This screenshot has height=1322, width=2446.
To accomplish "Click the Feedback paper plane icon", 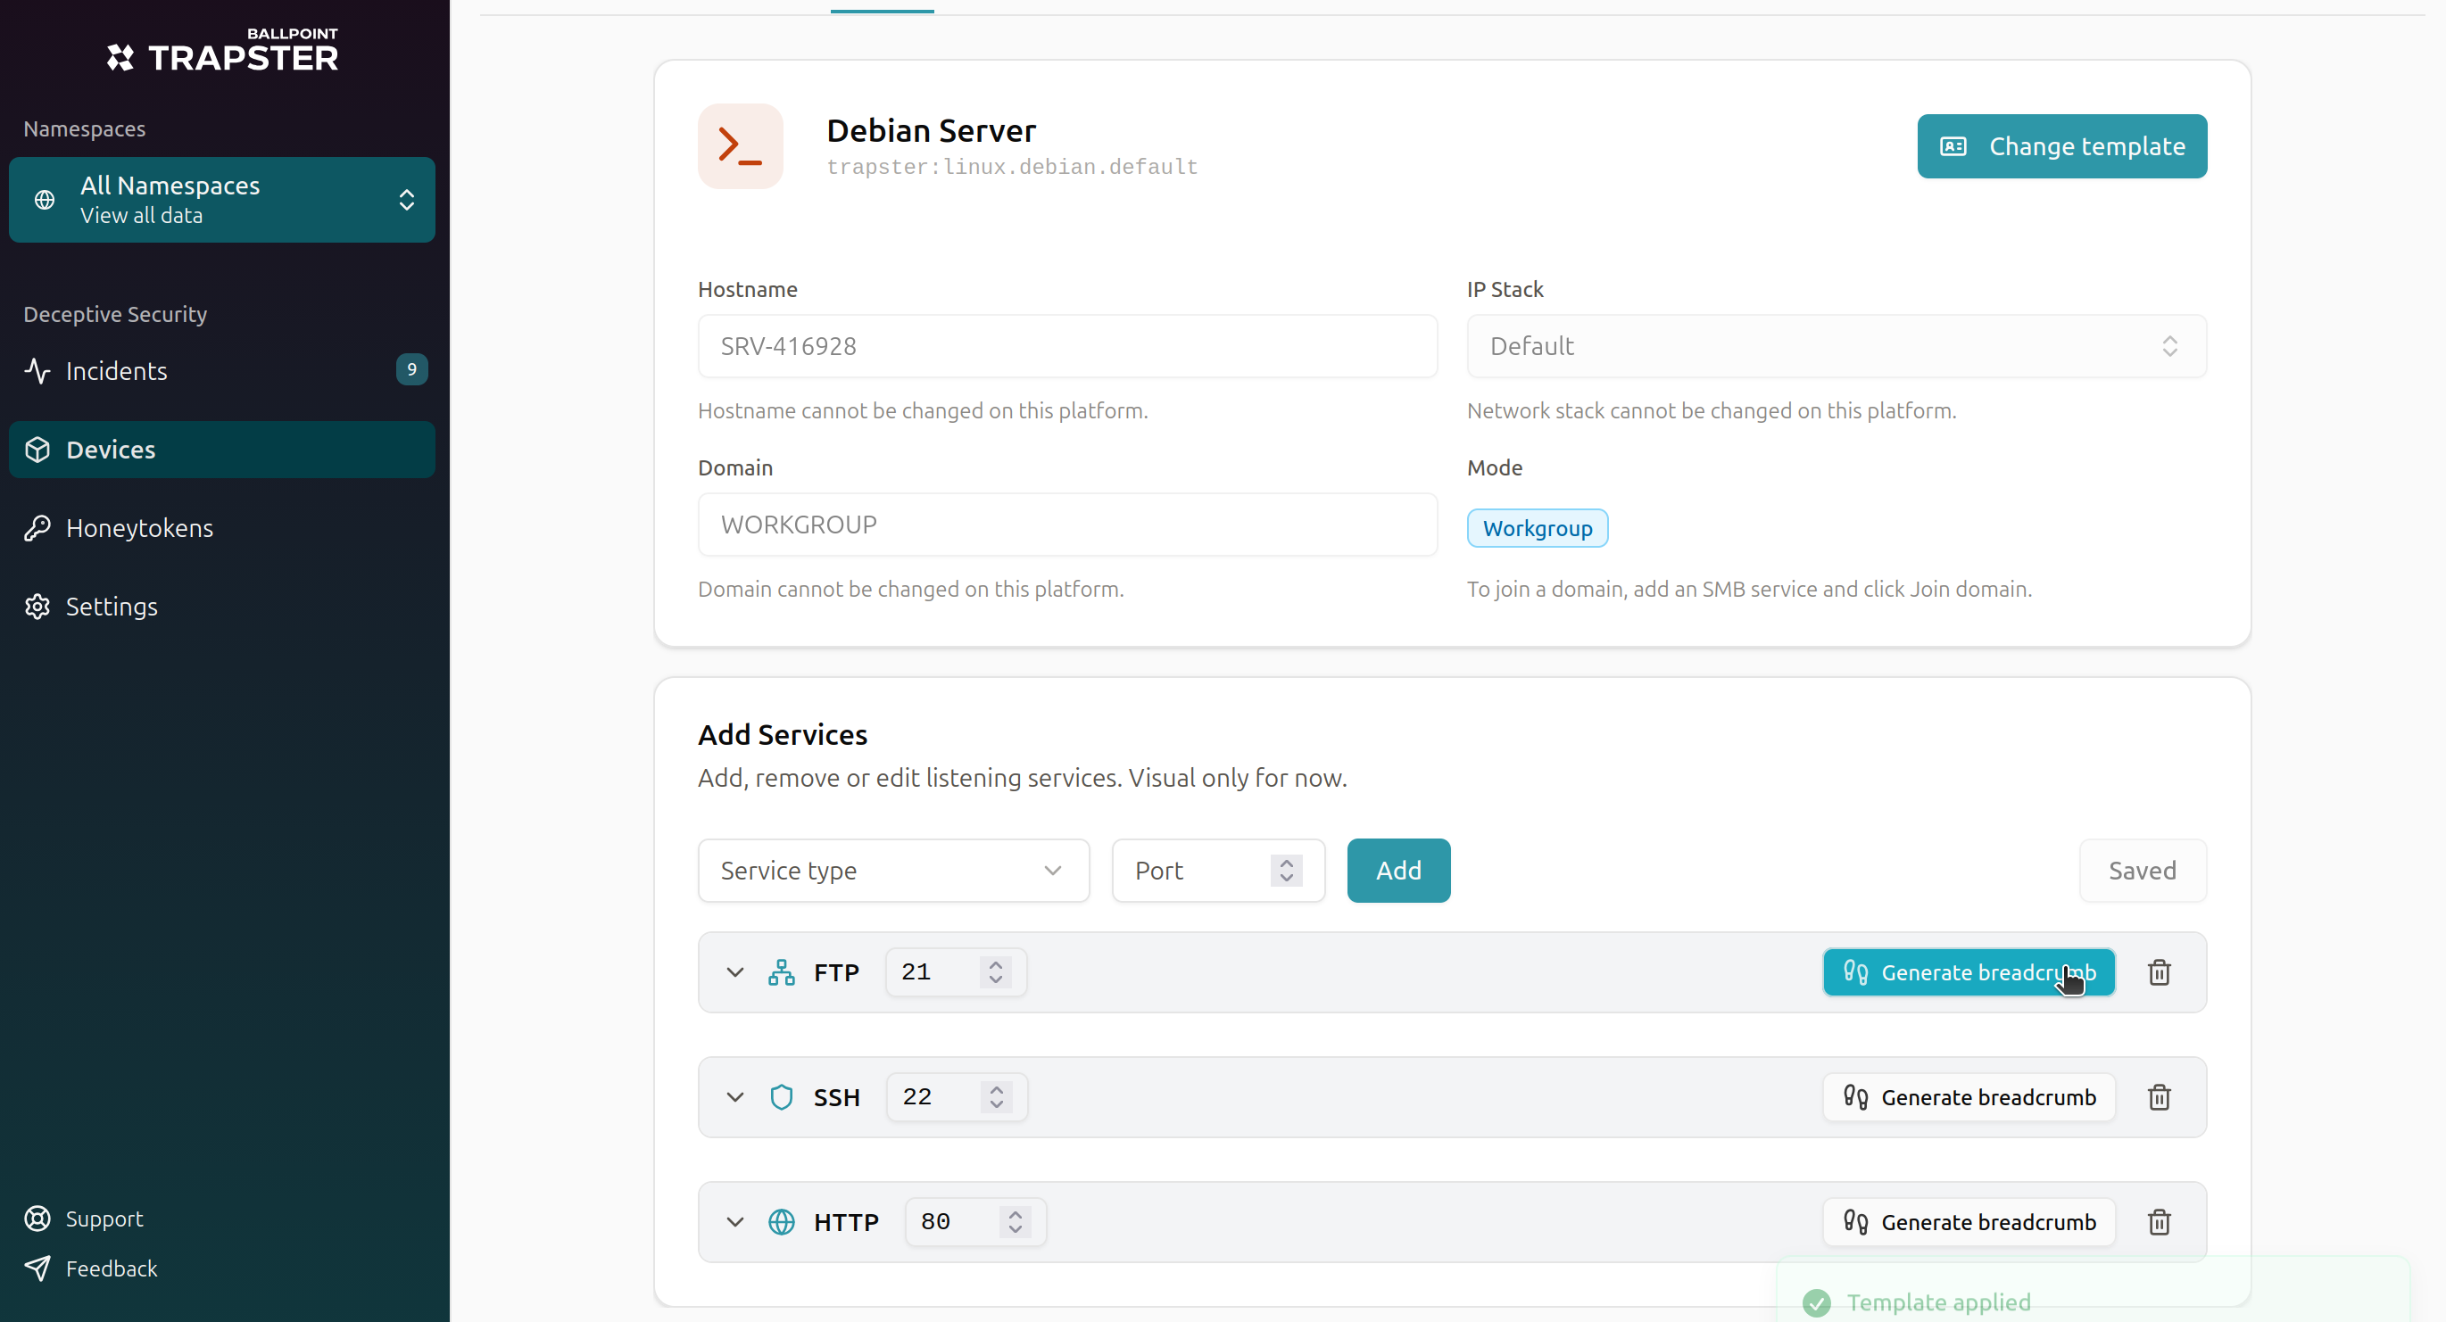I will point(37,1268).
